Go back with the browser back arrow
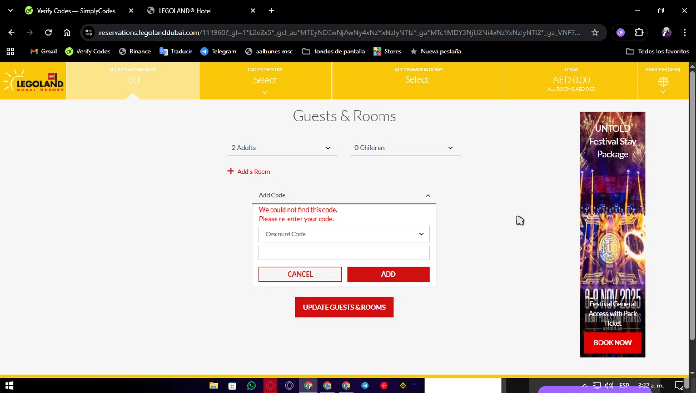Viewport: 696px width, 393px height. [x=12, y=32]
